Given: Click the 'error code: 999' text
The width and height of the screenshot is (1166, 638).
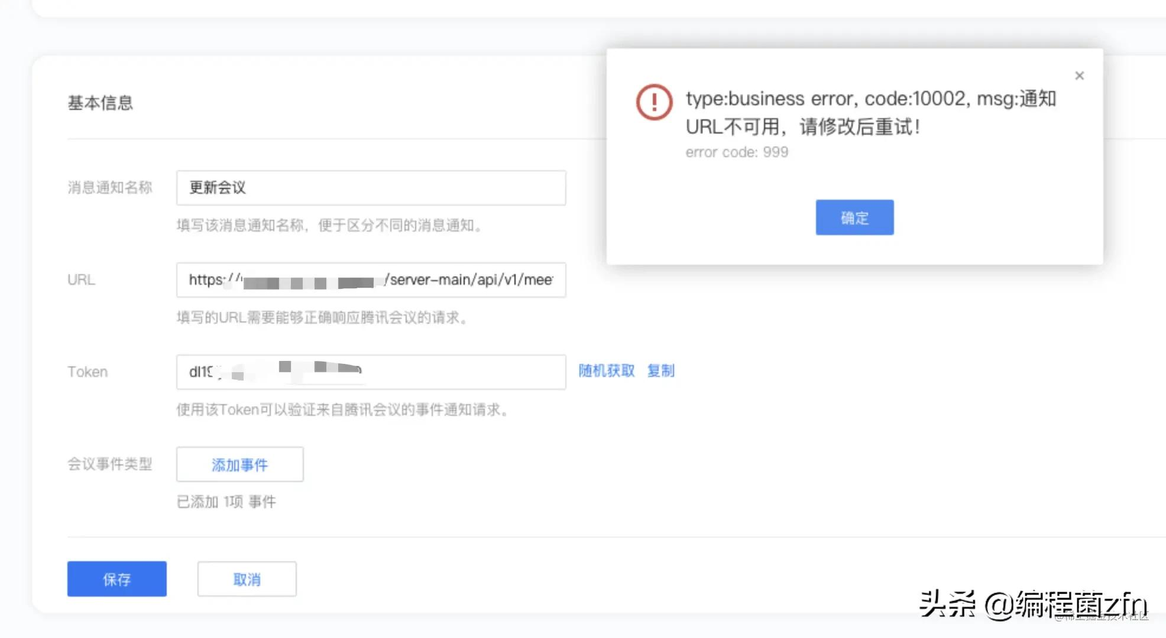Looking at the screenshot, I should click(736, 152).
